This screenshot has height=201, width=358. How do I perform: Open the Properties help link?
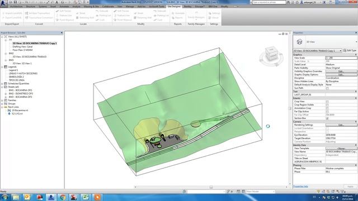click(301, 186)
